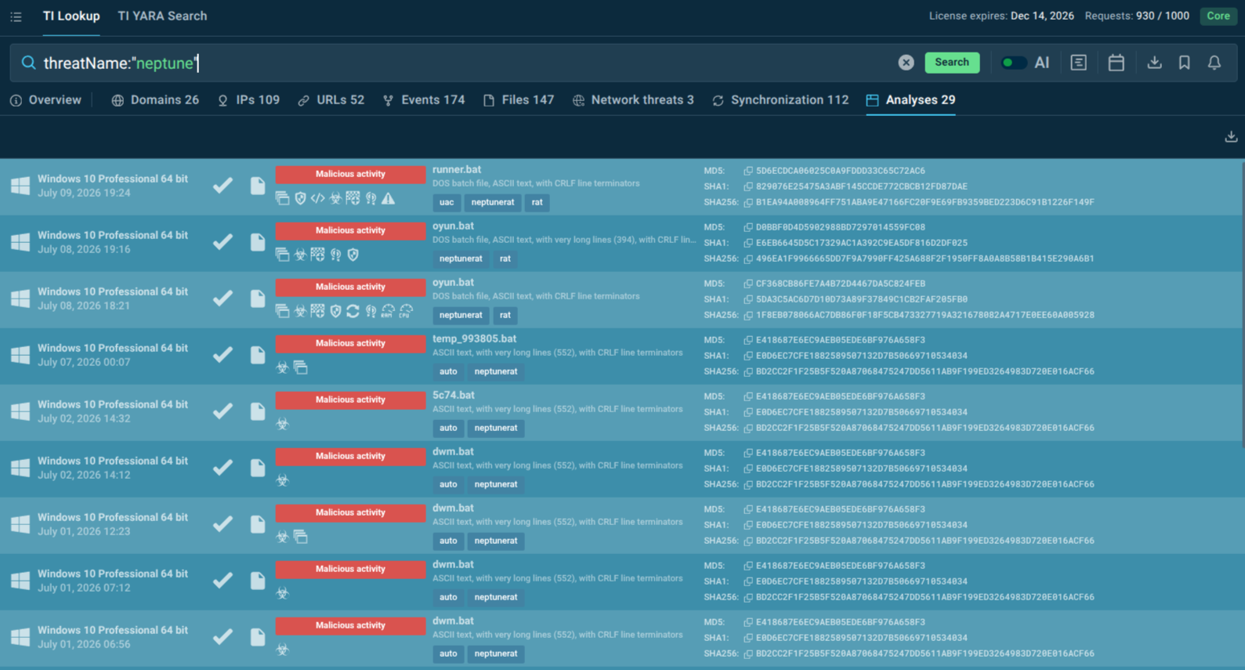Click Malicious activity label on runner.bat
The width and height of the screenshot is (1245, 670).
pyautogui.click(x=350, y=174)
